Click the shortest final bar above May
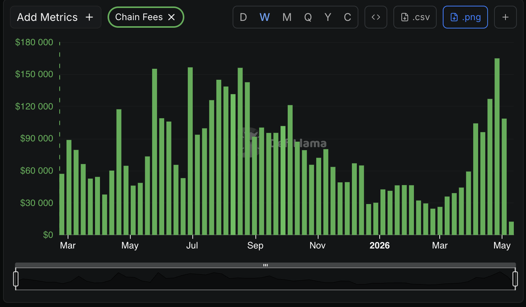 [511, 228]
